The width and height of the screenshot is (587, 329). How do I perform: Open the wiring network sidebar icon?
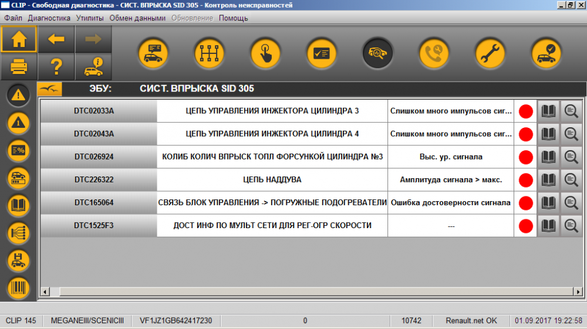(18, 233)
